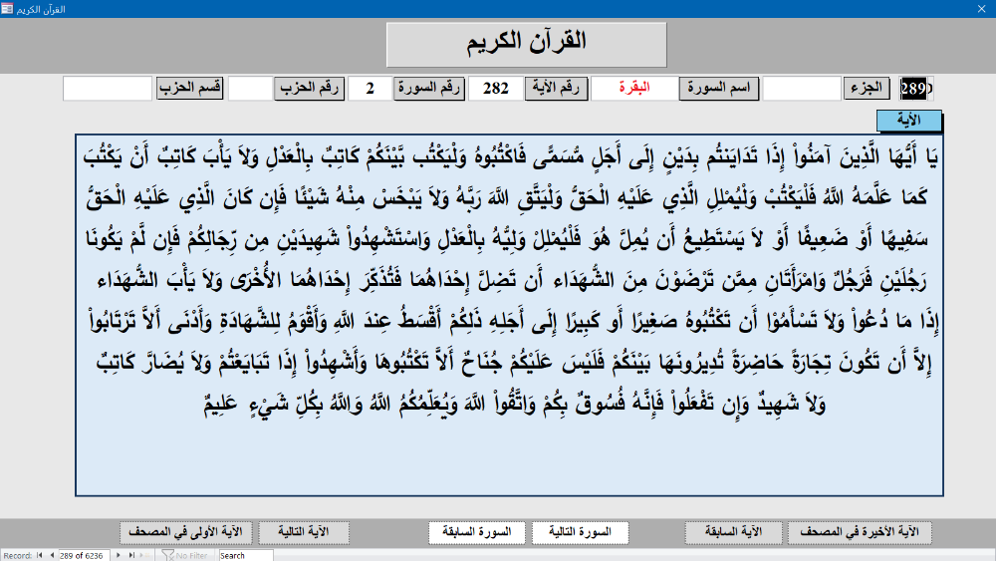The height and width of the screenshot is (561, 996).
Task: Click the surah number field showing 2
Action: 370,89
